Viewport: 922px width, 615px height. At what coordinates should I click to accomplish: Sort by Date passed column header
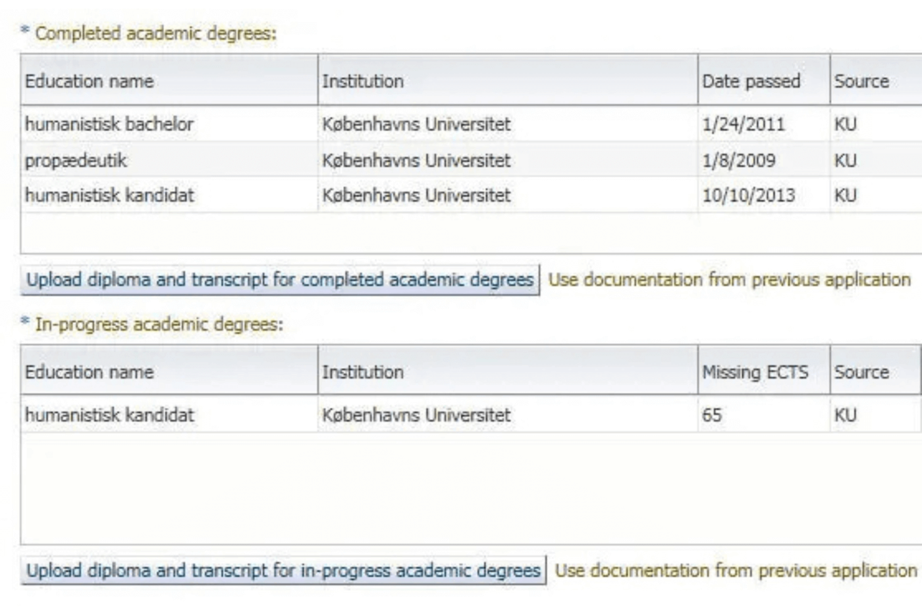click(764, 80)
